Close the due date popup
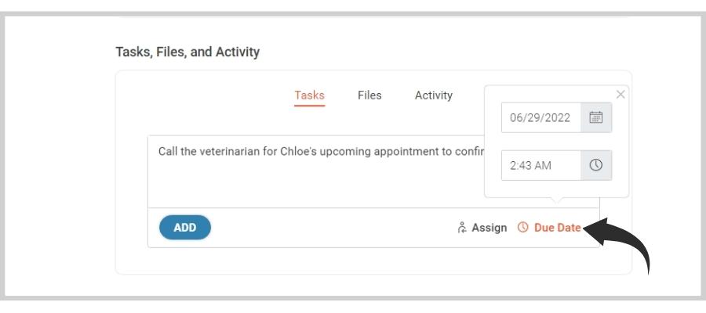 coord(620,95)
